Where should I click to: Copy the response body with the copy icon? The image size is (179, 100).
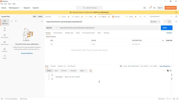(x=168, y=71)
